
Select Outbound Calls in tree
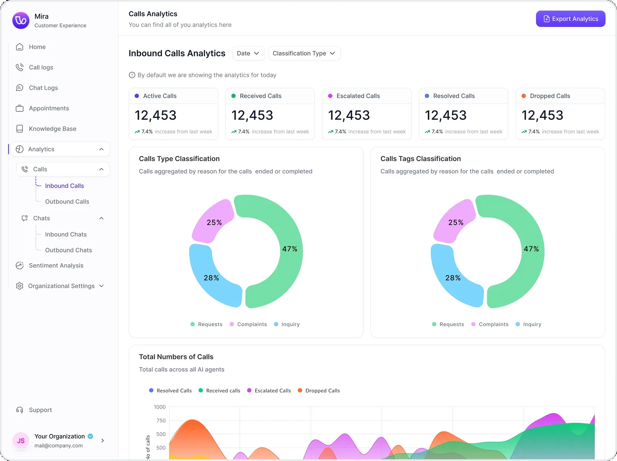coord(67,202)
